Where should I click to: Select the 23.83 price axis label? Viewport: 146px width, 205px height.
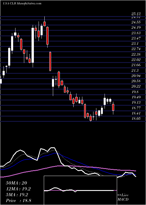coord(136,33)
